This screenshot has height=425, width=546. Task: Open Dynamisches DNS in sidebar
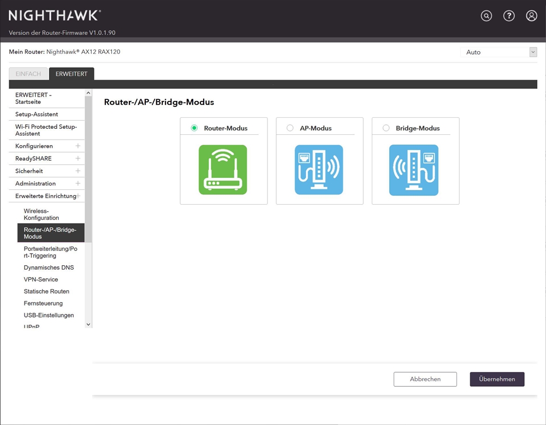49,268
